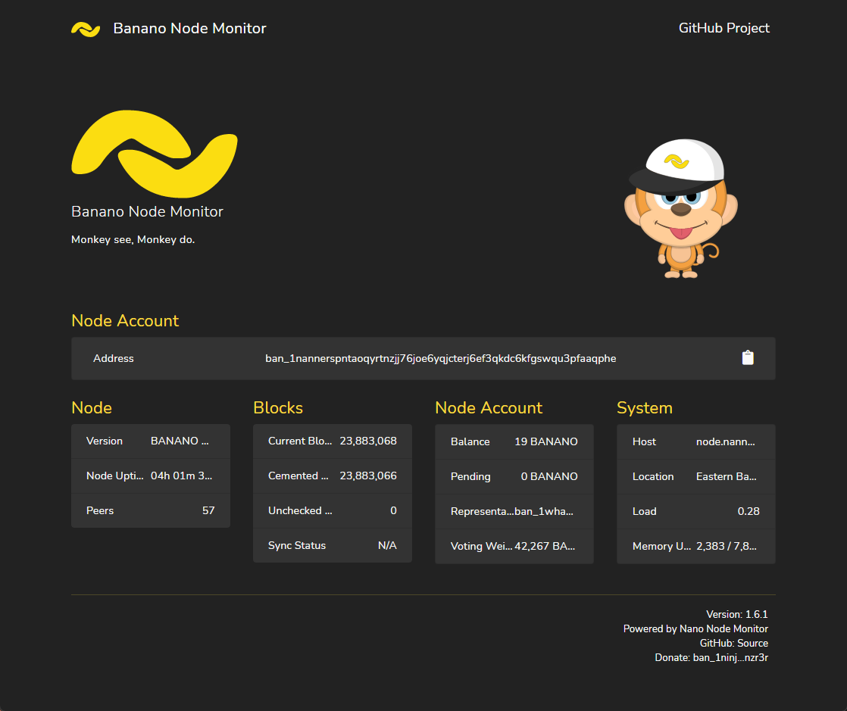Click the Blocks section heading

(278, 407)
